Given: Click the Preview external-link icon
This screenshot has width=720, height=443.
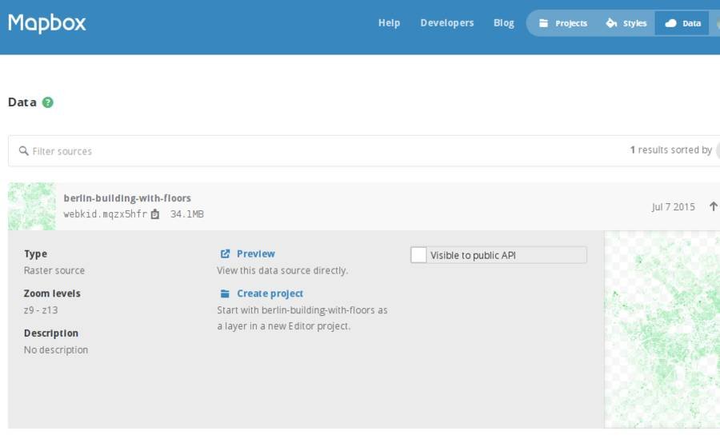Looking at the screenshot, I should (x=226, y=253).
